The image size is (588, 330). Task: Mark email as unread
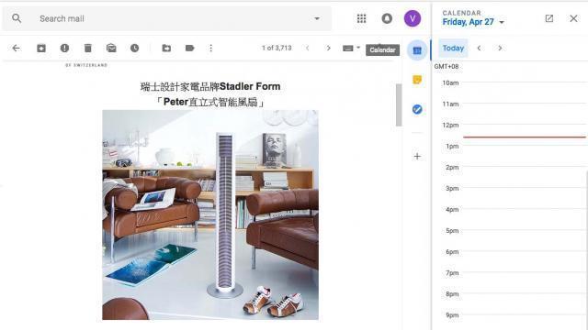[x=111, y=48]
